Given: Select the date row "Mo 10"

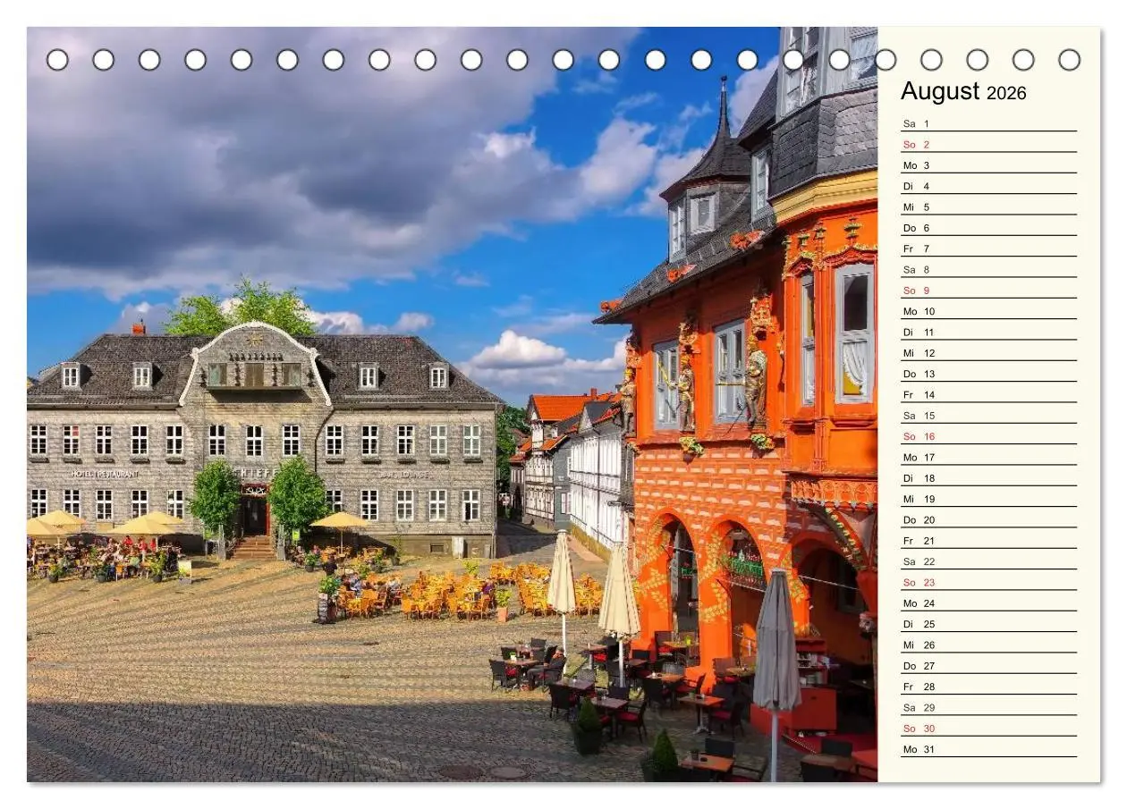Looking at the screenshot, I should click(x=988, y=310).
